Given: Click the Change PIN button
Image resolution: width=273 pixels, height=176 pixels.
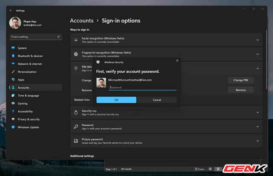Looking at the screenshot, I should point(241,80).
